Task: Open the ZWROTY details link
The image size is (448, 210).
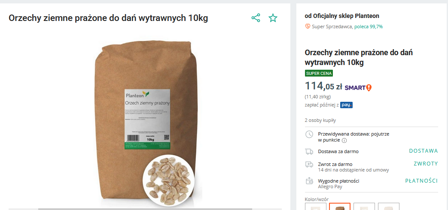Action: (x=426, y=164)
